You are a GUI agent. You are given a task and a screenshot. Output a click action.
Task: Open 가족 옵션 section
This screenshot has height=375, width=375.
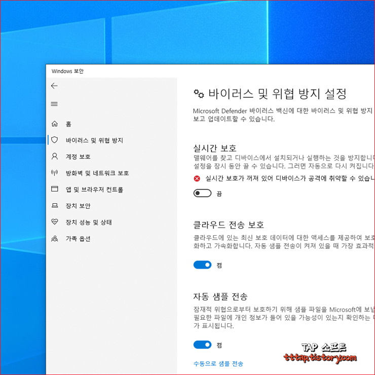point(78,239)
